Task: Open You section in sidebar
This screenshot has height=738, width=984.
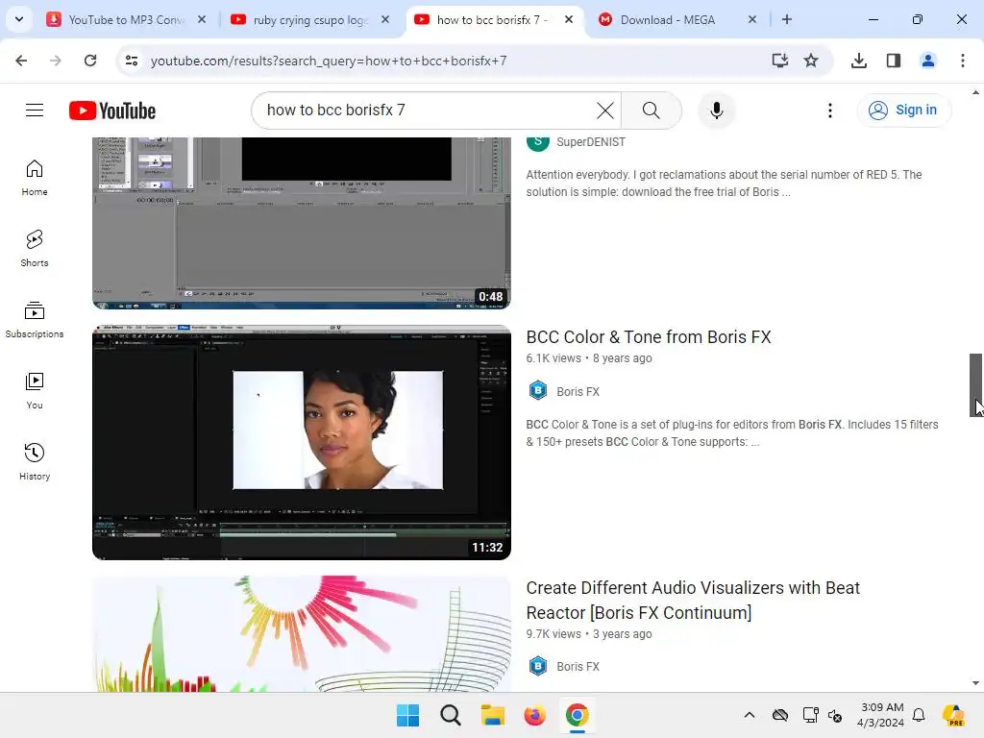Action: click(35, 391)
